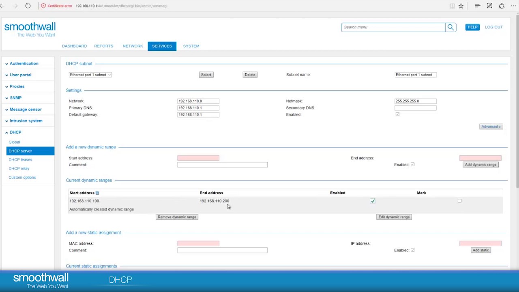The height and width of the screenshot is (292, 519).
Task: Click the Smoothwall logo at page top
Action: coord(30,30)
